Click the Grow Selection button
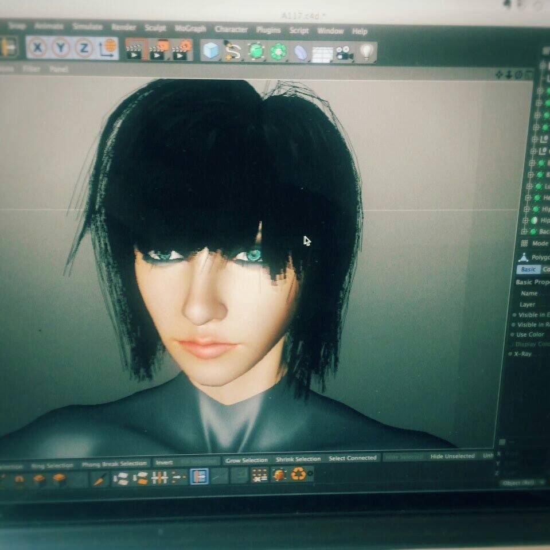 click(246, 460)
